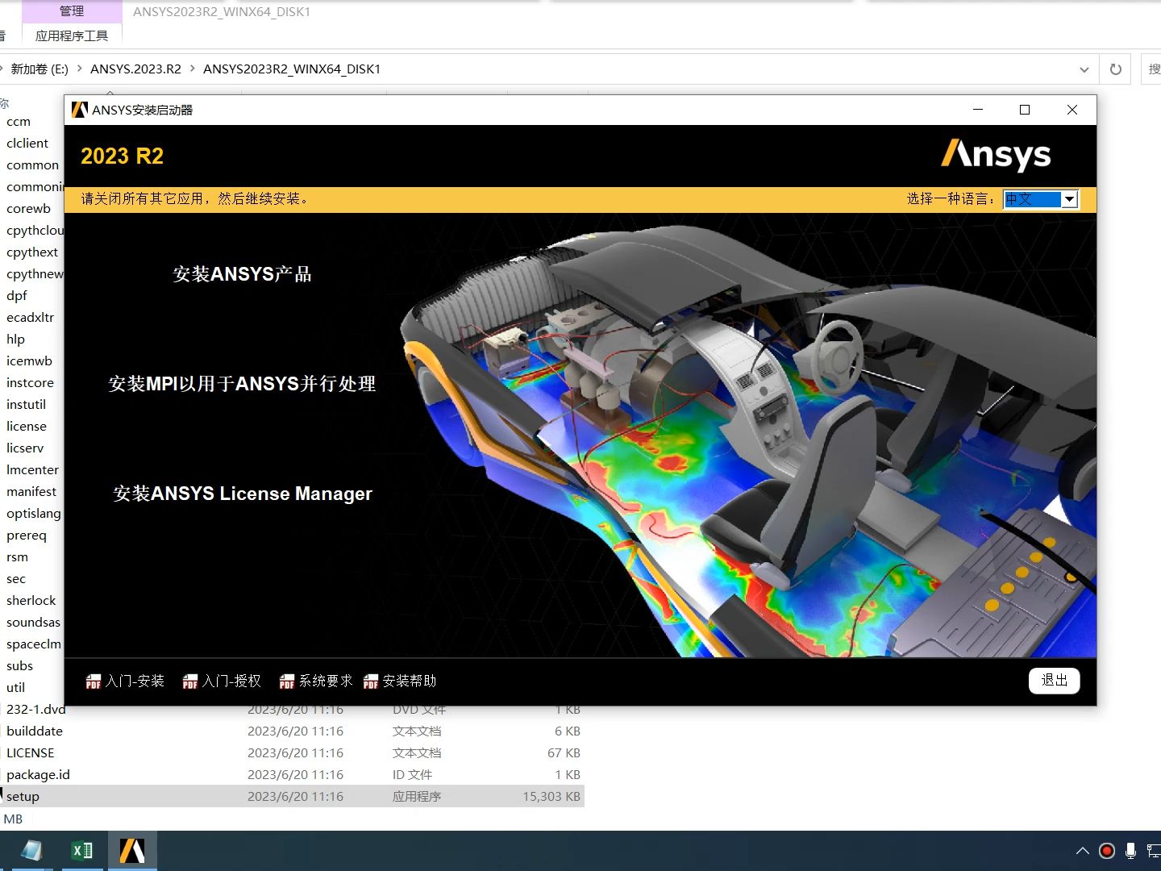Click the microphone tray icon
This screenshot has width=1161, height=871.
tap(1131, 851)
